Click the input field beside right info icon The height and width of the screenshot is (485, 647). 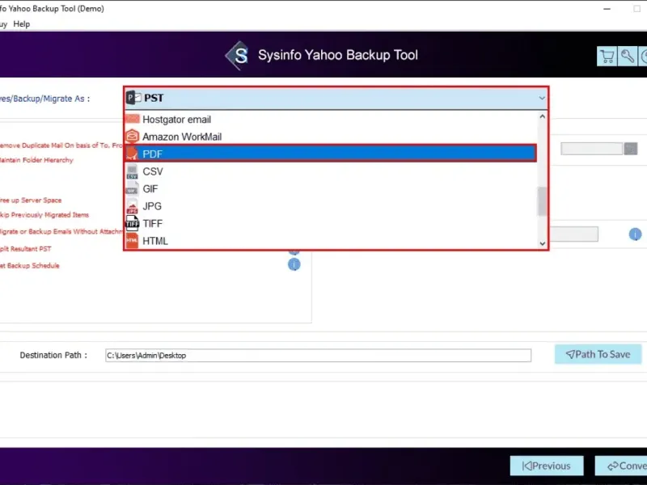point(573,234)
